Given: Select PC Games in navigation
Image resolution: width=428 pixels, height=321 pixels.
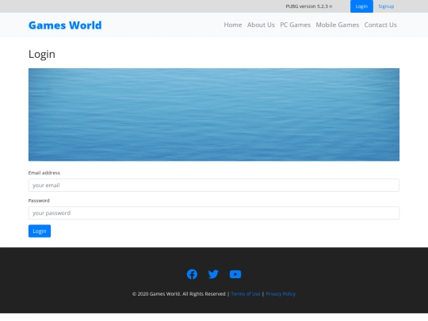Looking at the screenshot, I should pyautogui.click(x=296, y=25).
